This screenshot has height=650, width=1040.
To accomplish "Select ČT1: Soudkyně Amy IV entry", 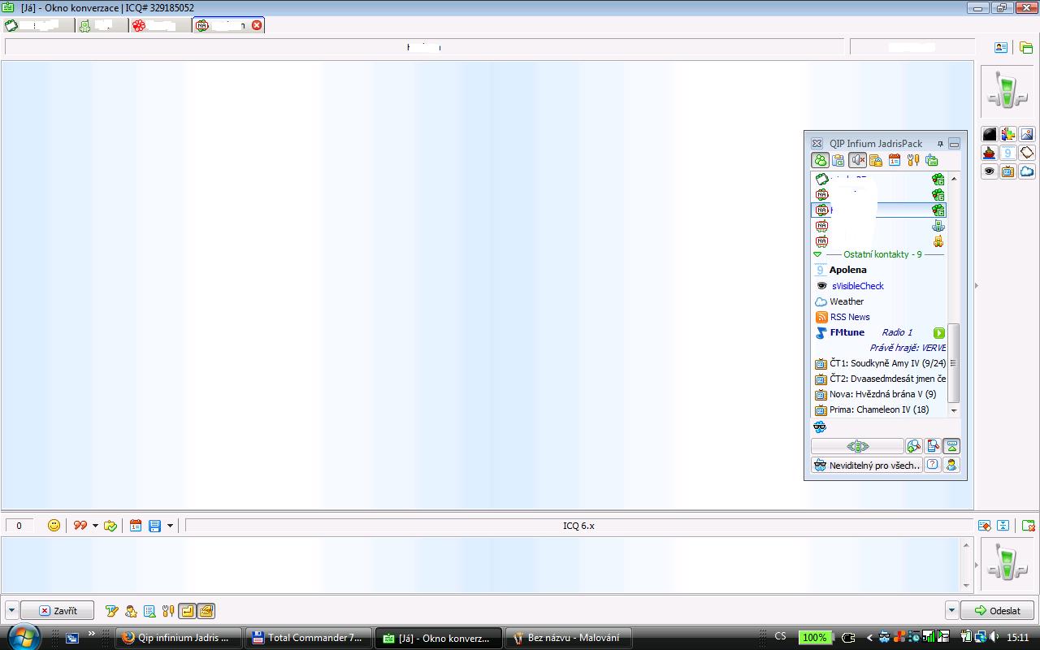I will point(879,363).
